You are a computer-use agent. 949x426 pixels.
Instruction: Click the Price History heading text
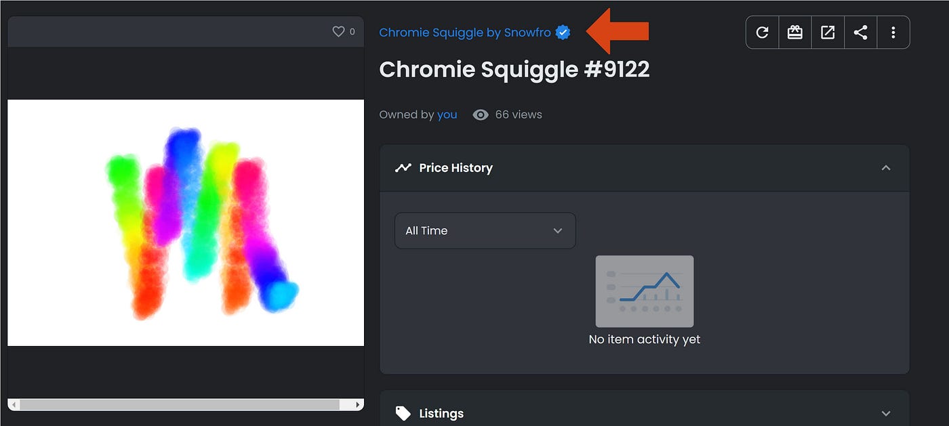click(456, 167)
